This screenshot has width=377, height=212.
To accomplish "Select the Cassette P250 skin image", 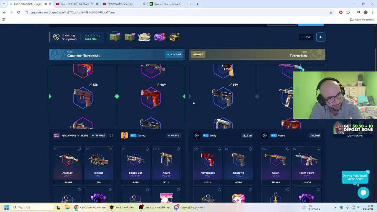I will [x=239, y=160].
